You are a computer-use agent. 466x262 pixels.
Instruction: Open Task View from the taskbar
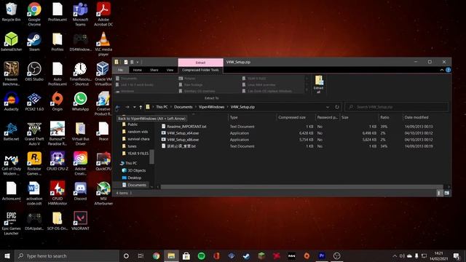point(141,255)
